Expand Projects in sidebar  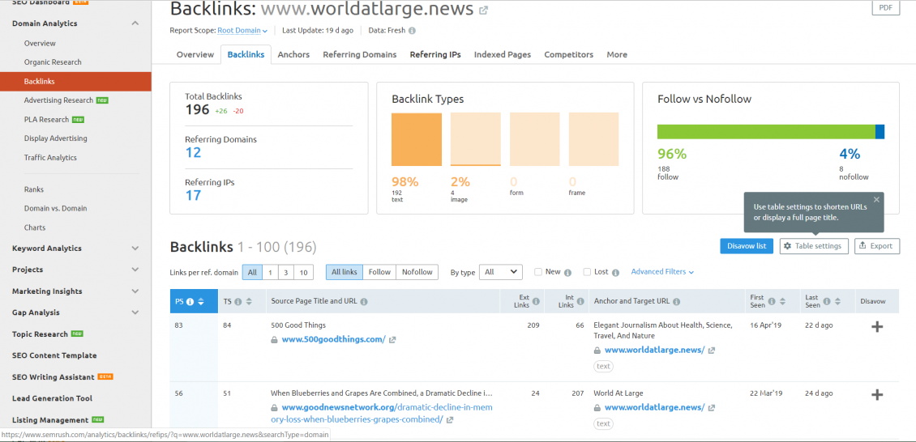tap(135, 270)
